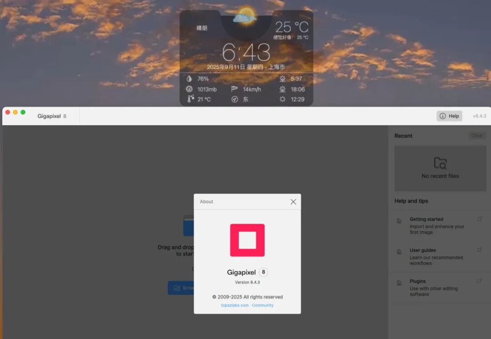Click the 6:43 clock on weather widget
This screenshot has height=339, width=491.
point(246,52)
